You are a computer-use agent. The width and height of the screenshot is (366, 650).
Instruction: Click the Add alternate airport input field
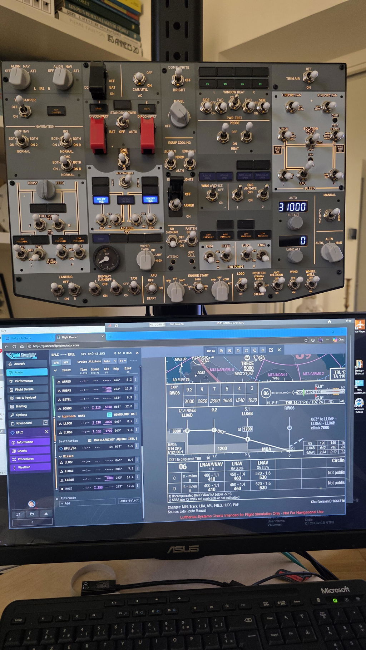pyautogui.click(x=88, y=503)
